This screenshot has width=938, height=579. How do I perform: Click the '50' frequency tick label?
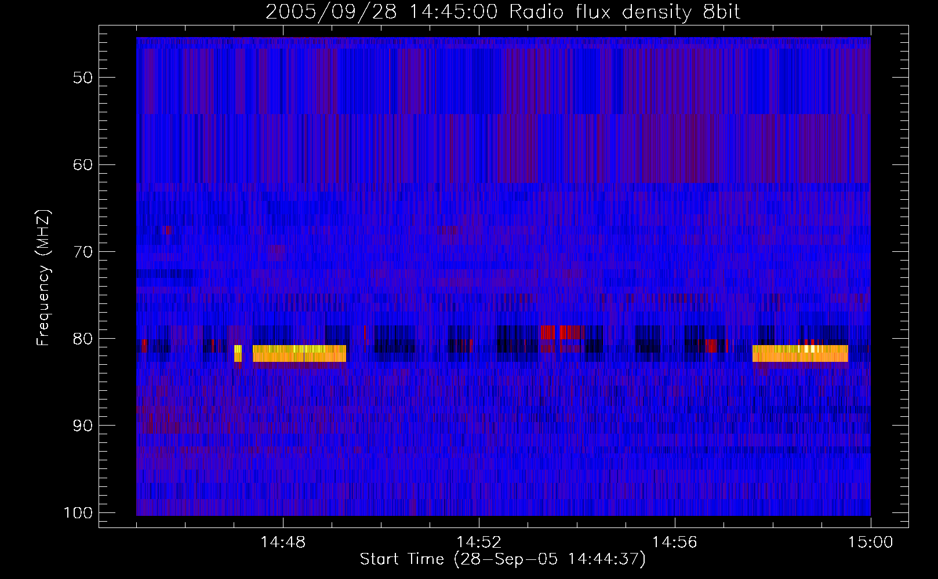[83, 78]
